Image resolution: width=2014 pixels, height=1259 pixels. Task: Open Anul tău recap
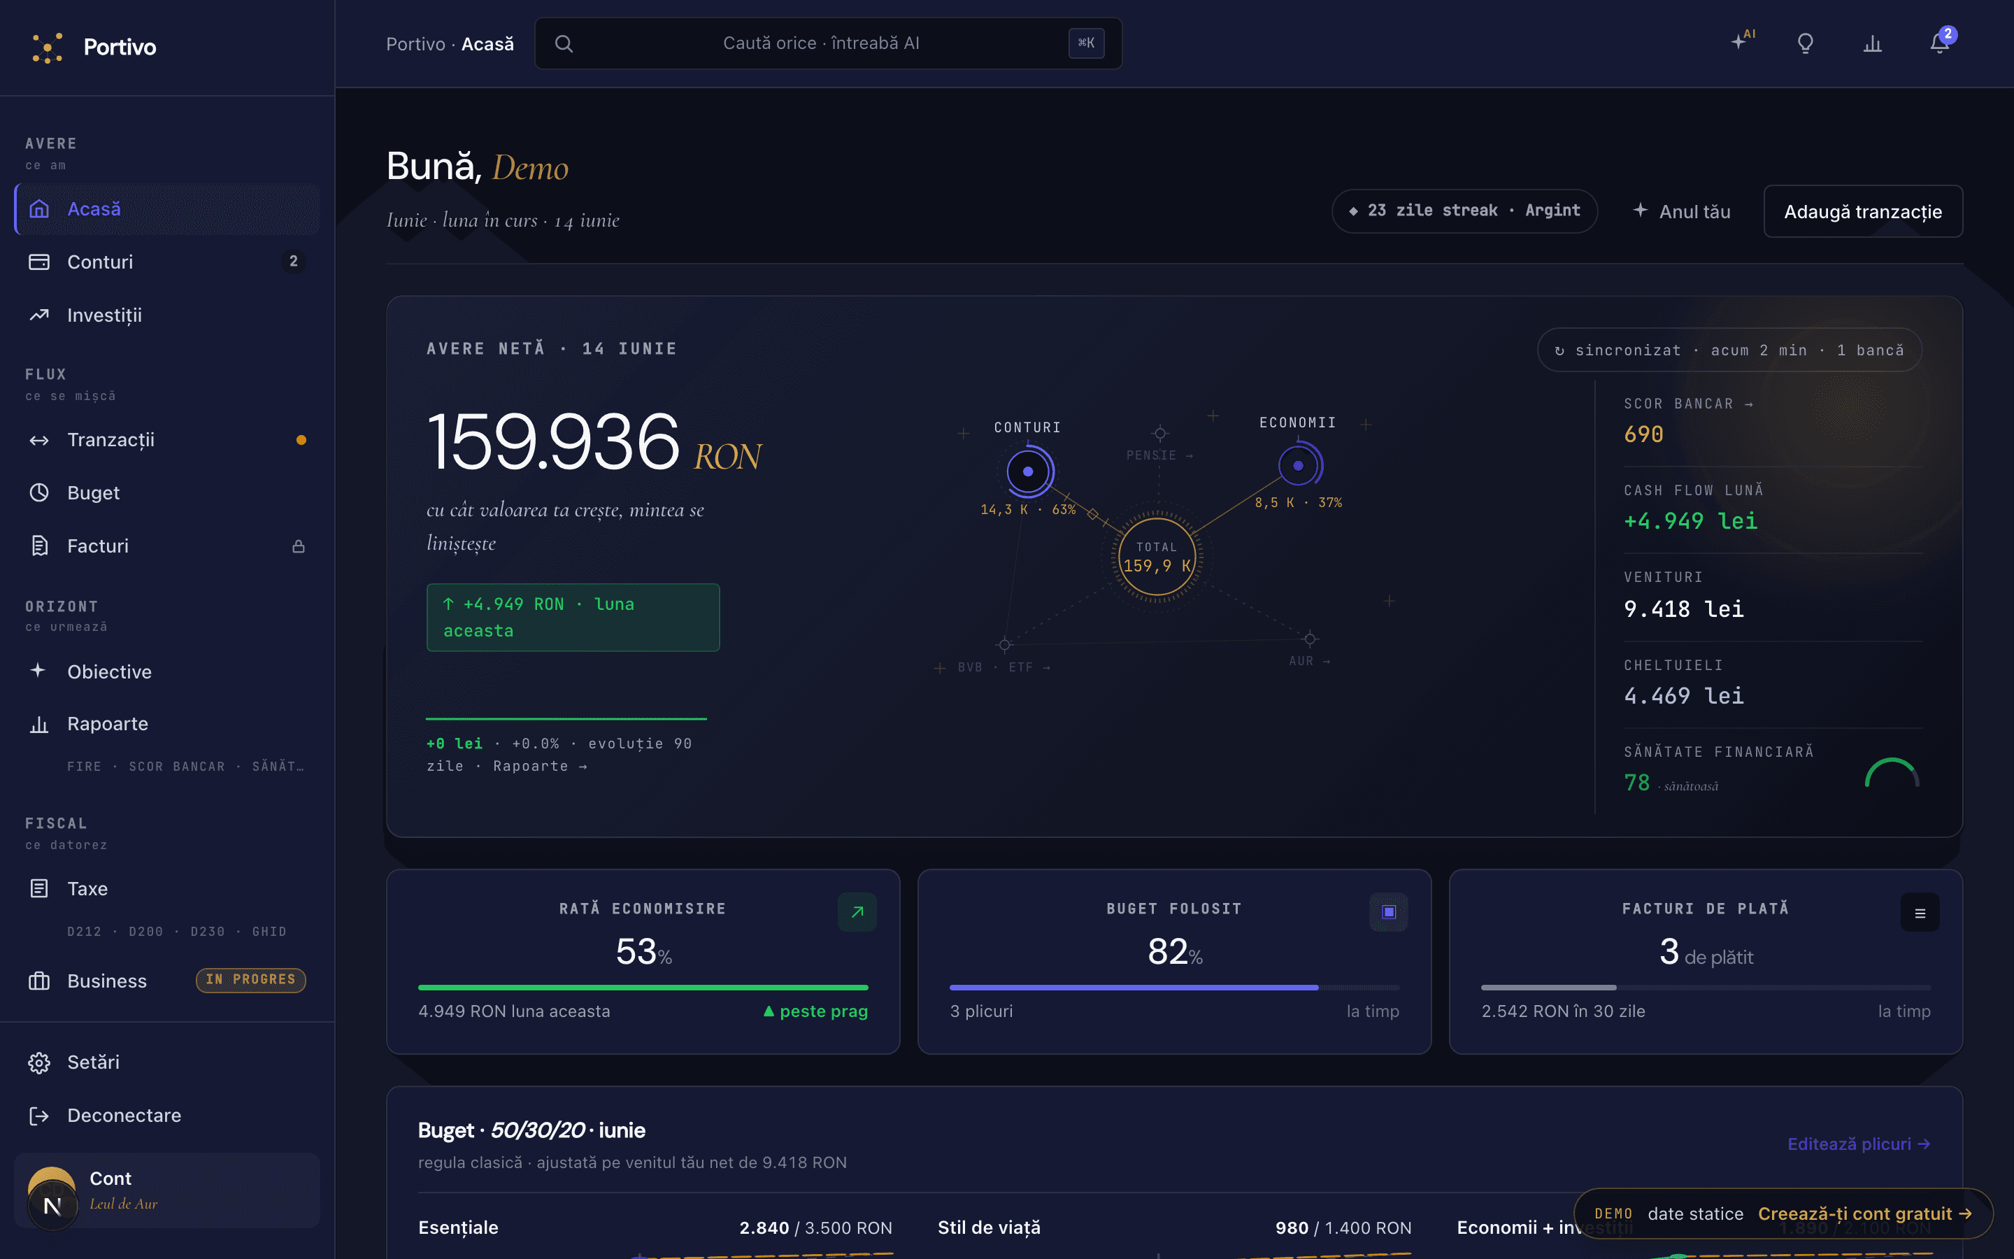pyautogui.click(x=1681, y=211)
